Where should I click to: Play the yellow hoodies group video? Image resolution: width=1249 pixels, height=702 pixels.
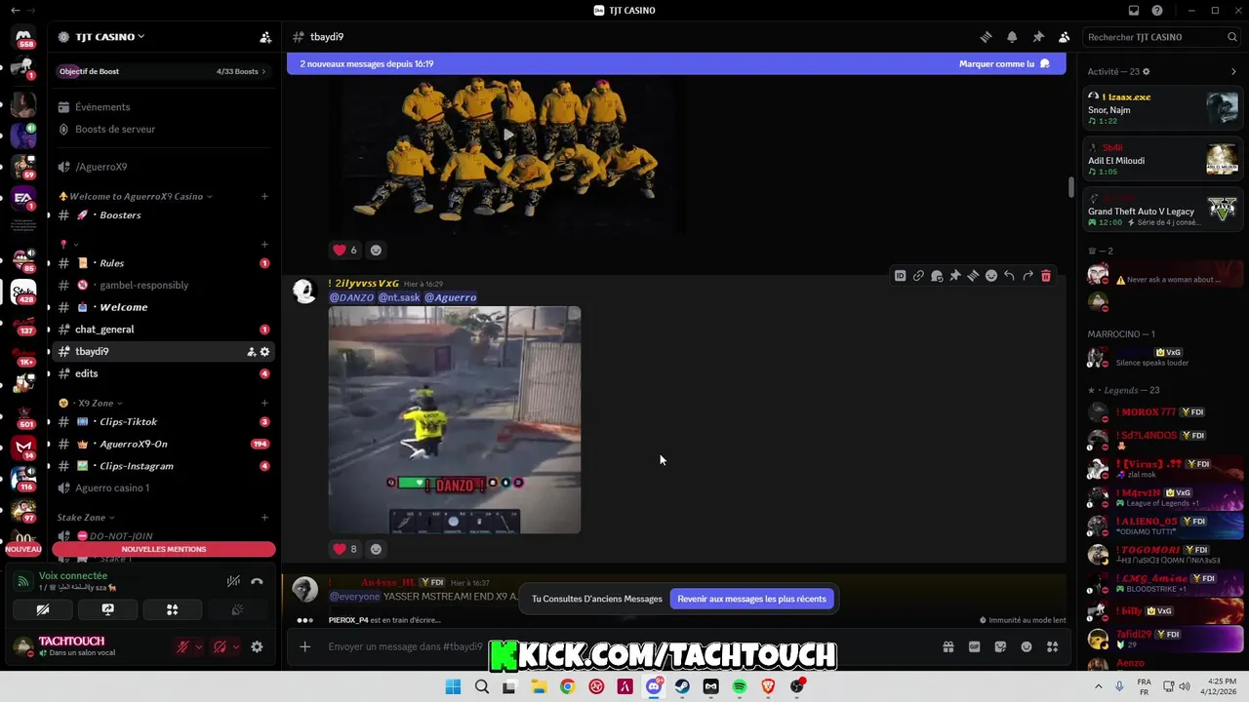507,136
